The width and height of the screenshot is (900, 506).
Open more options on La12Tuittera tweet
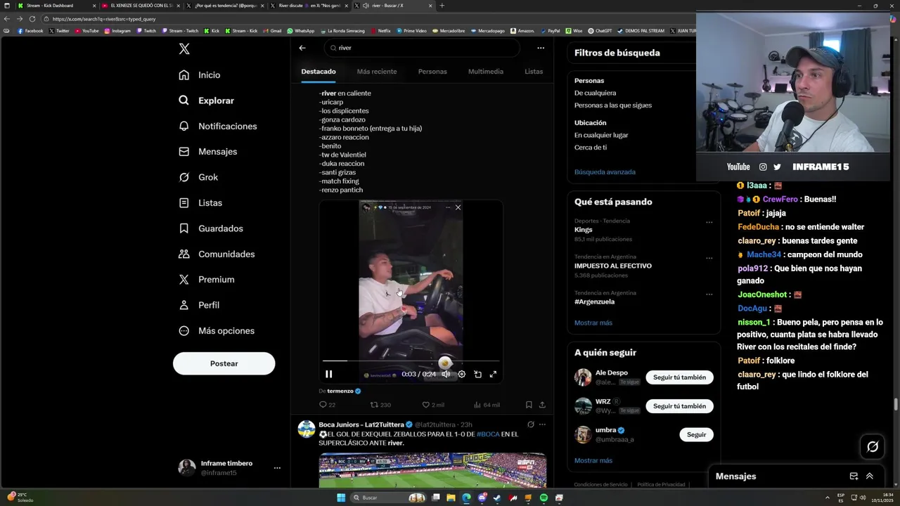click(x=542, y=424)
